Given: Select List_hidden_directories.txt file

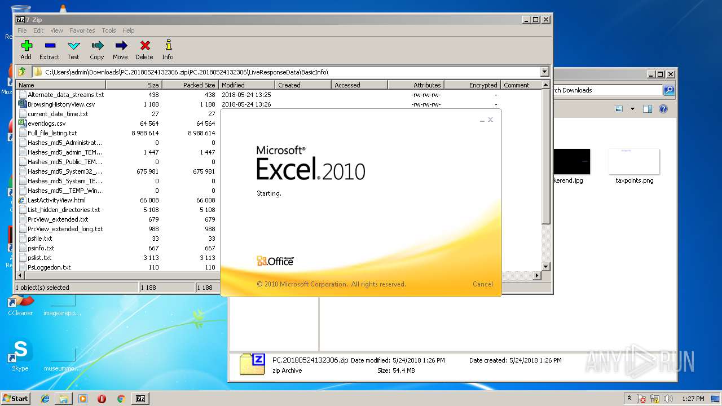Looking at the screenshot, I should [64, 210].
